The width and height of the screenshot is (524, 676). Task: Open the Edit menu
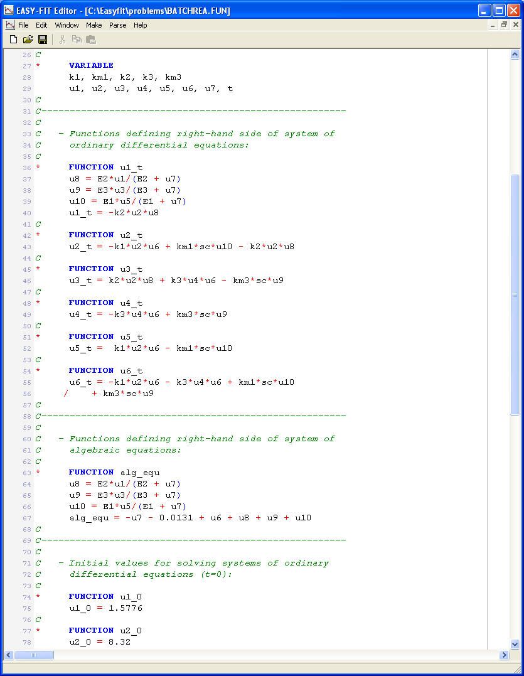click(41, 25)
